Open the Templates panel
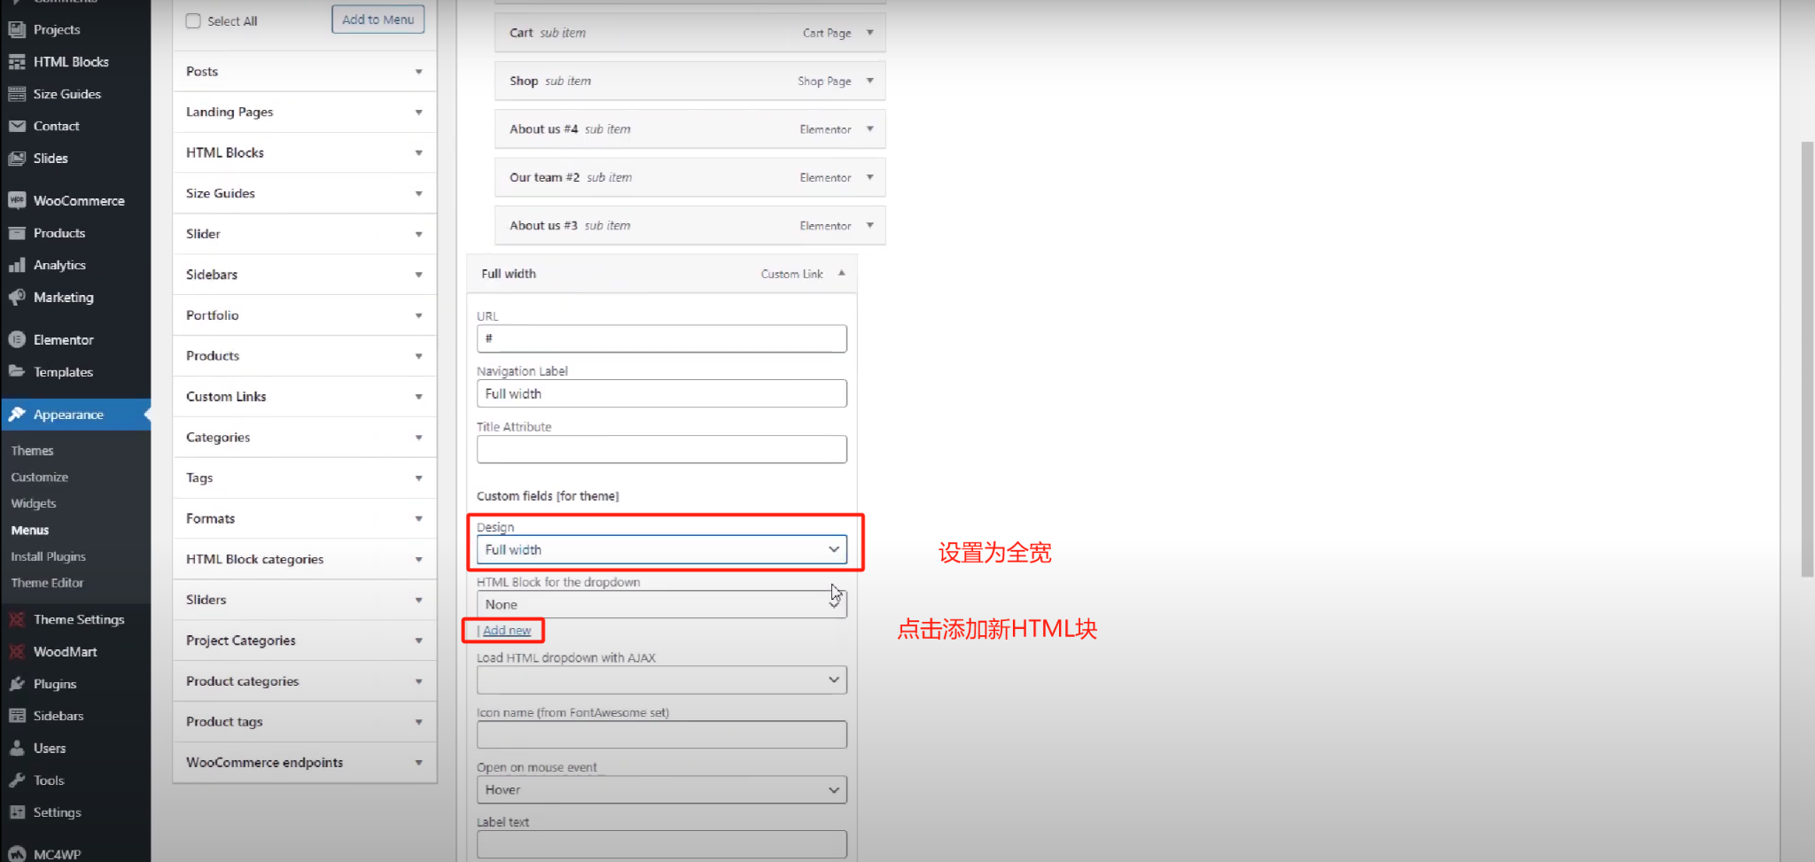 click(x=63, y=371)
